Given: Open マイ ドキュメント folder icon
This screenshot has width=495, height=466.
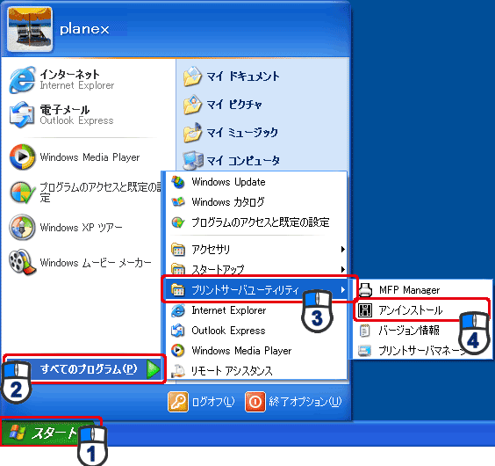Looking at the screenshot, I should [x=192, y=76].
